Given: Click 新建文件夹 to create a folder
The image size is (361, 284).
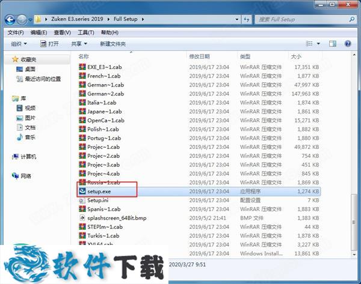Looking at the screenshot, I should click(113, 44).
